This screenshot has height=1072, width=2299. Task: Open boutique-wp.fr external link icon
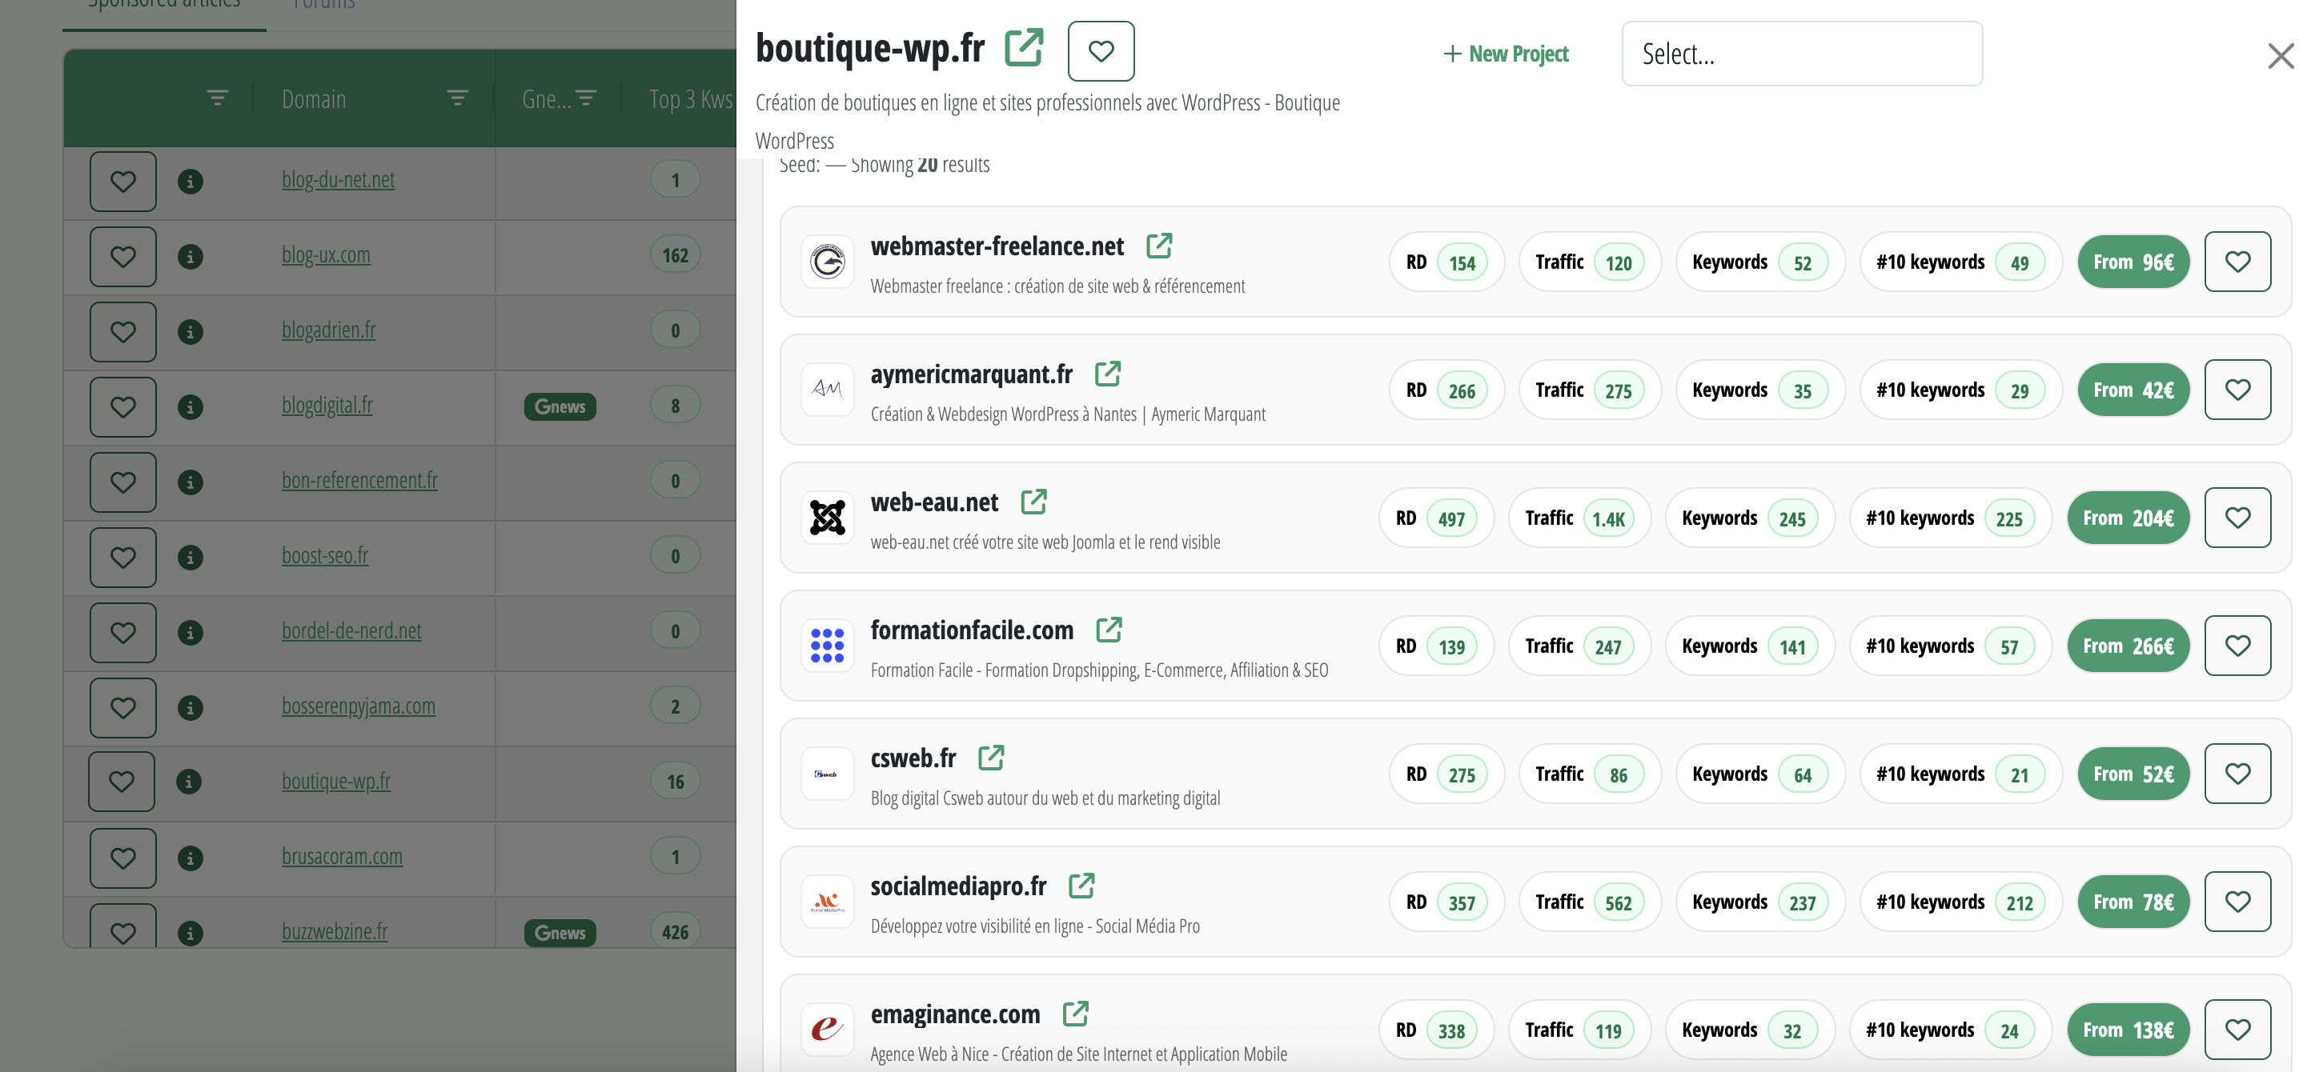click(1024, 47)
